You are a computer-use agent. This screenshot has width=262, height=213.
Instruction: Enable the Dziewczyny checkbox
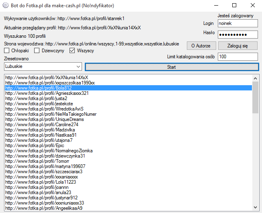(37, 51)
